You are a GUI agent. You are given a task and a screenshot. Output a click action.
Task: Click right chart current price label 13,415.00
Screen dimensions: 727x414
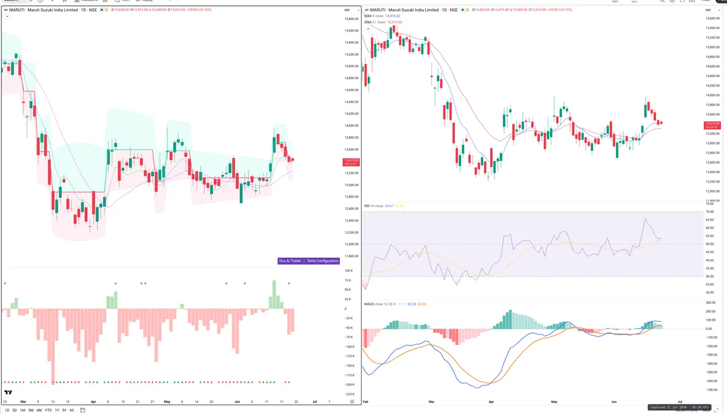tap(711, 125)
